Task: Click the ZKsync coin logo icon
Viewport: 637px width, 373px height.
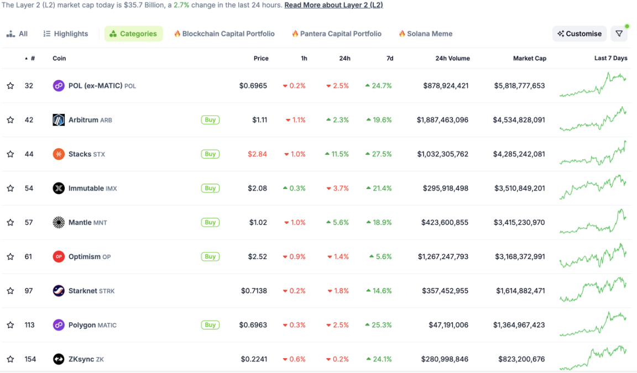Action: [59, 360]
